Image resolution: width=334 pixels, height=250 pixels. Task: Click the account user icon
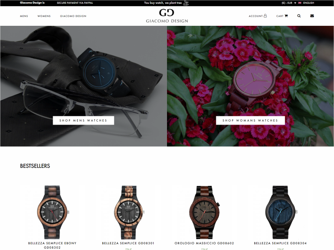[x=265, y=16]
